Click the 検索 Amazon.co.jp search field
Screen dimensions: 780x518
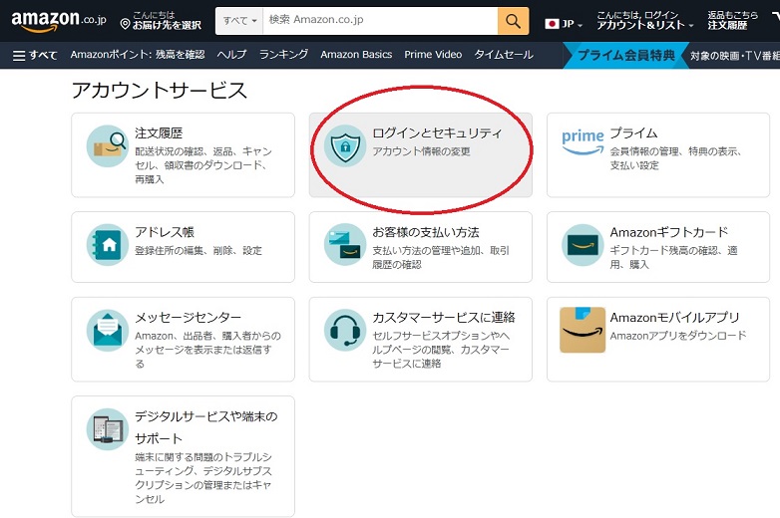[x=380, y=21]
